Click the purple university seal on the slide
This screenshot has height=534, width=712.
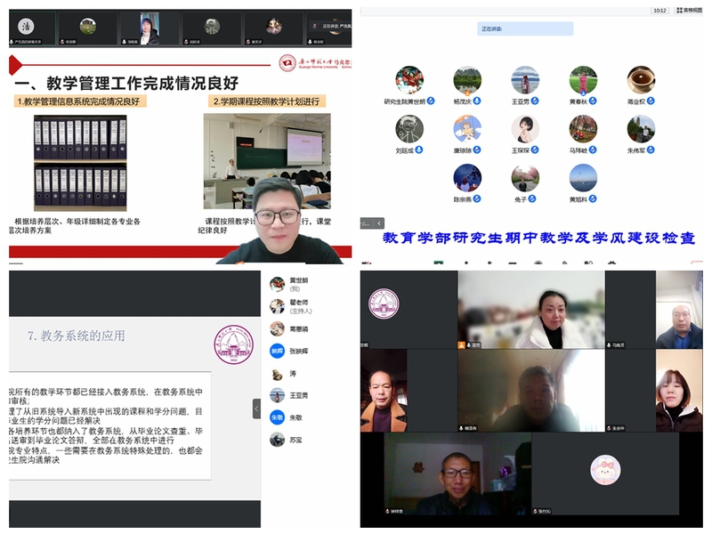[234, 344]
